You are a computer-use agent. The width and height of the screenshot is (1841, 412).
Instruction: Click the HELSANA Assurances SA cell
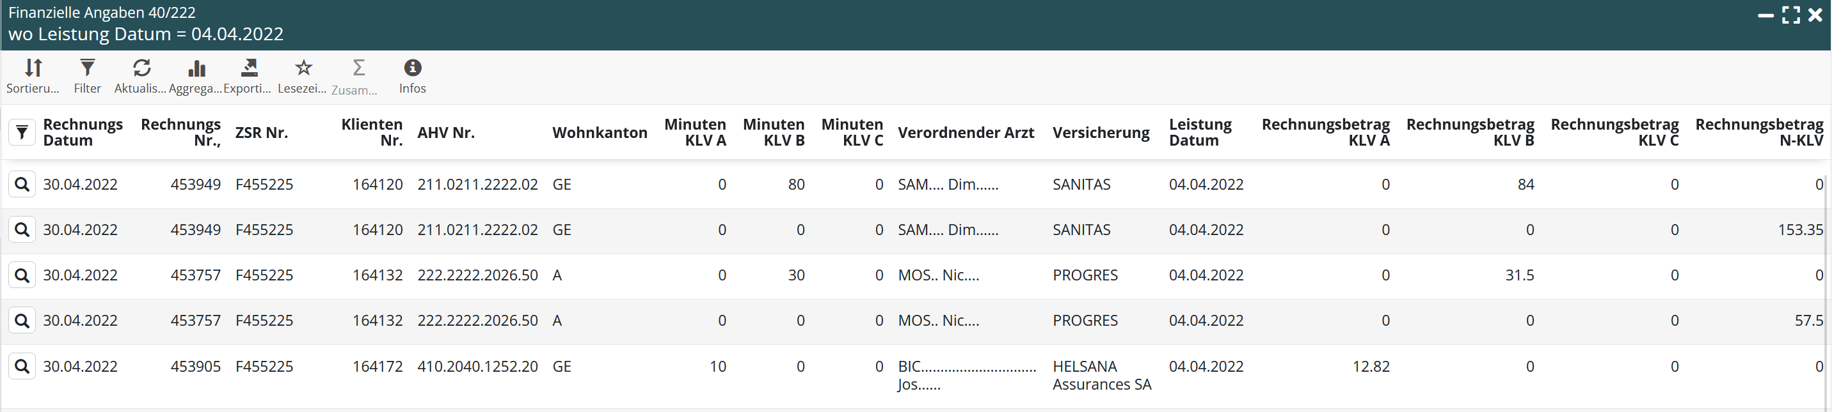point(1101,375)
